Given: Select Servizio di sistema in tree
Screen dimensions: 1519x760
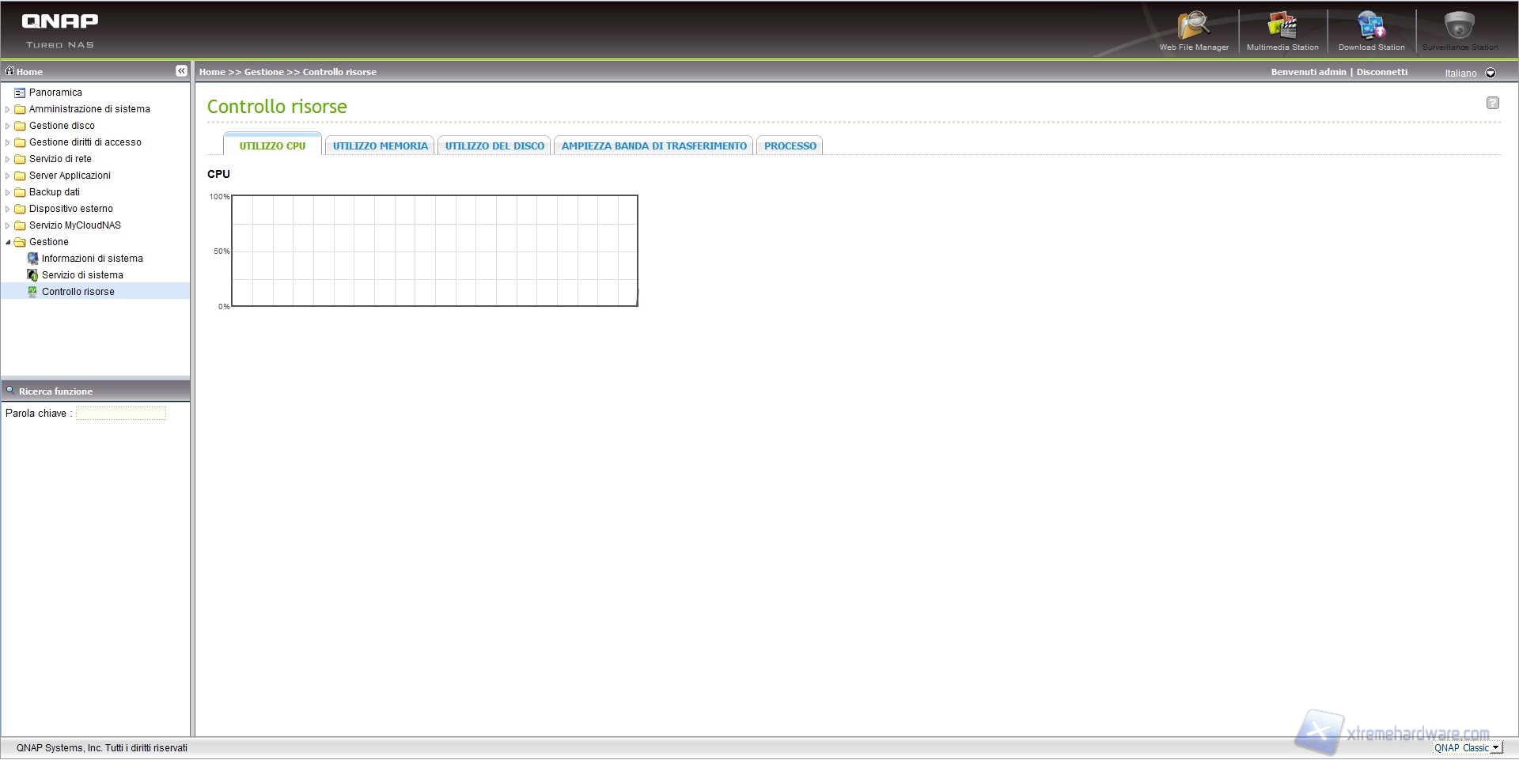Looking at the screenshot, I should point(82,275).
